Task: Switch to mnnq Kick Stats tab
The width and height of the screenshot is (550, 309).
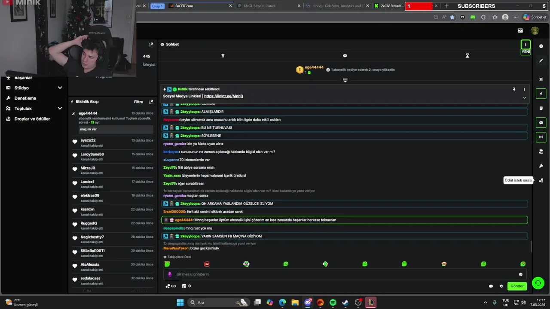Action: 337,6
